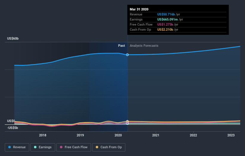Click the 2022 x-axis label
The height and width of the screenshot is (156, 245).
[x=193, y=135]
